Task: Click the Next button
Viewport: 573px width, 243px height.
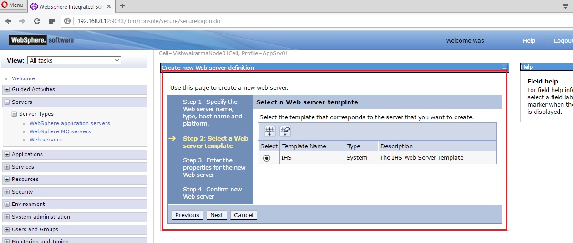Action: [x=217, y=215]
